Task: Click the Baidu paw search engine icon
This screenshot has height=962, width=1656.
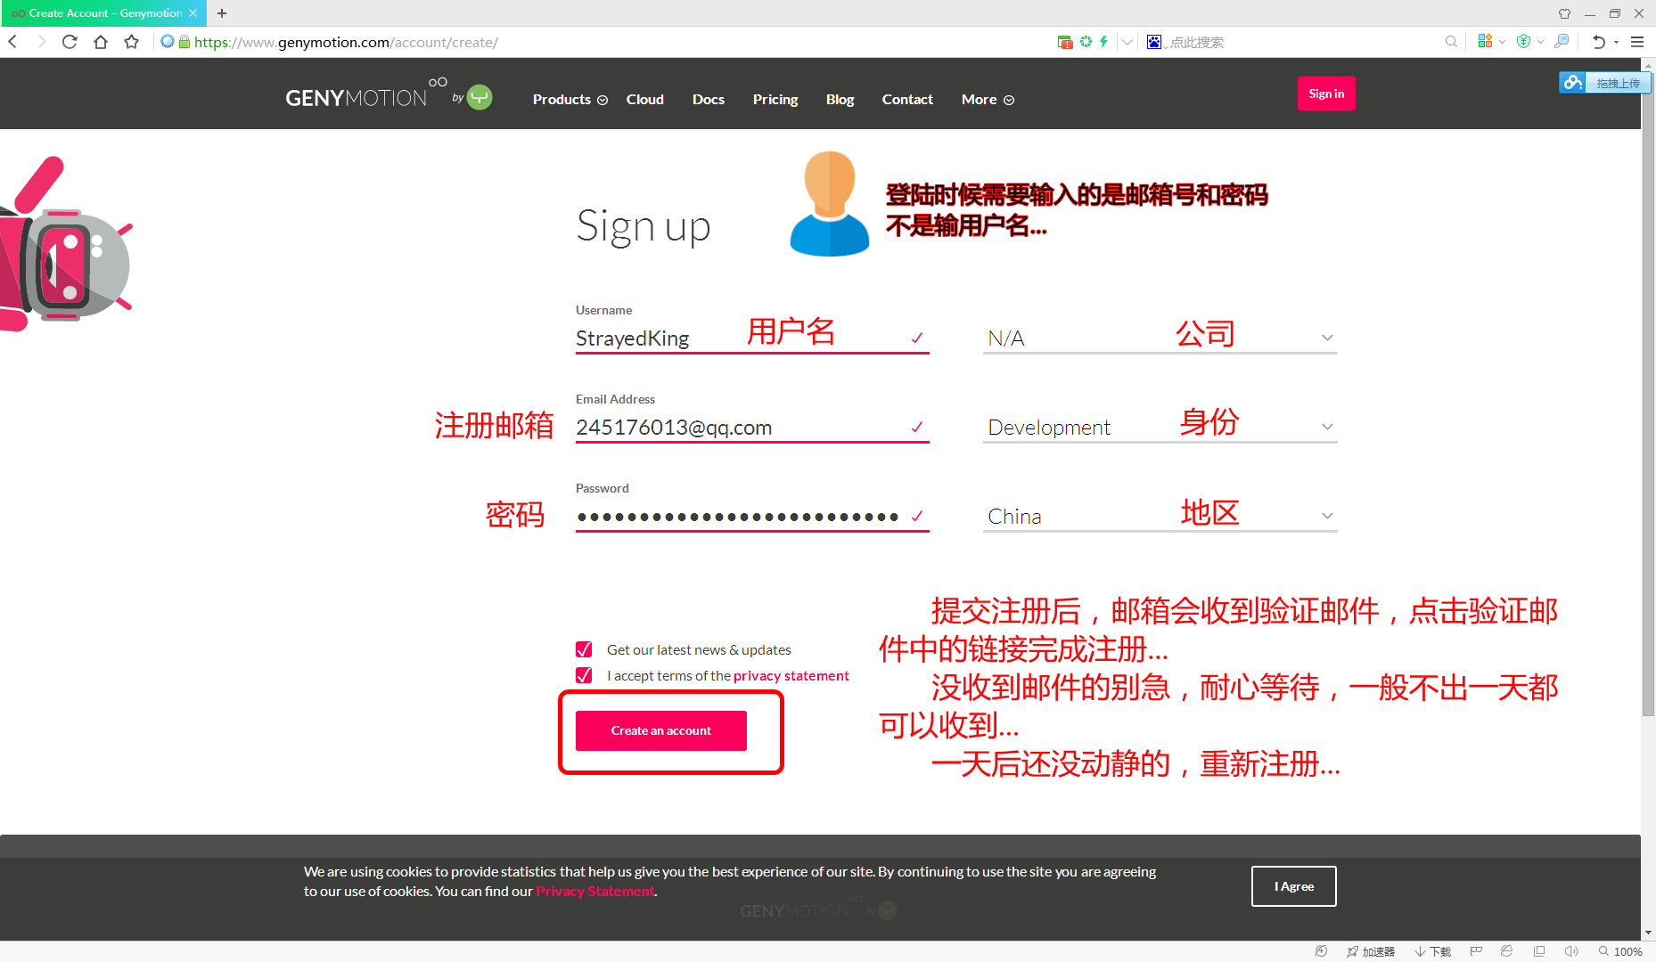Action: [1154, 42]
